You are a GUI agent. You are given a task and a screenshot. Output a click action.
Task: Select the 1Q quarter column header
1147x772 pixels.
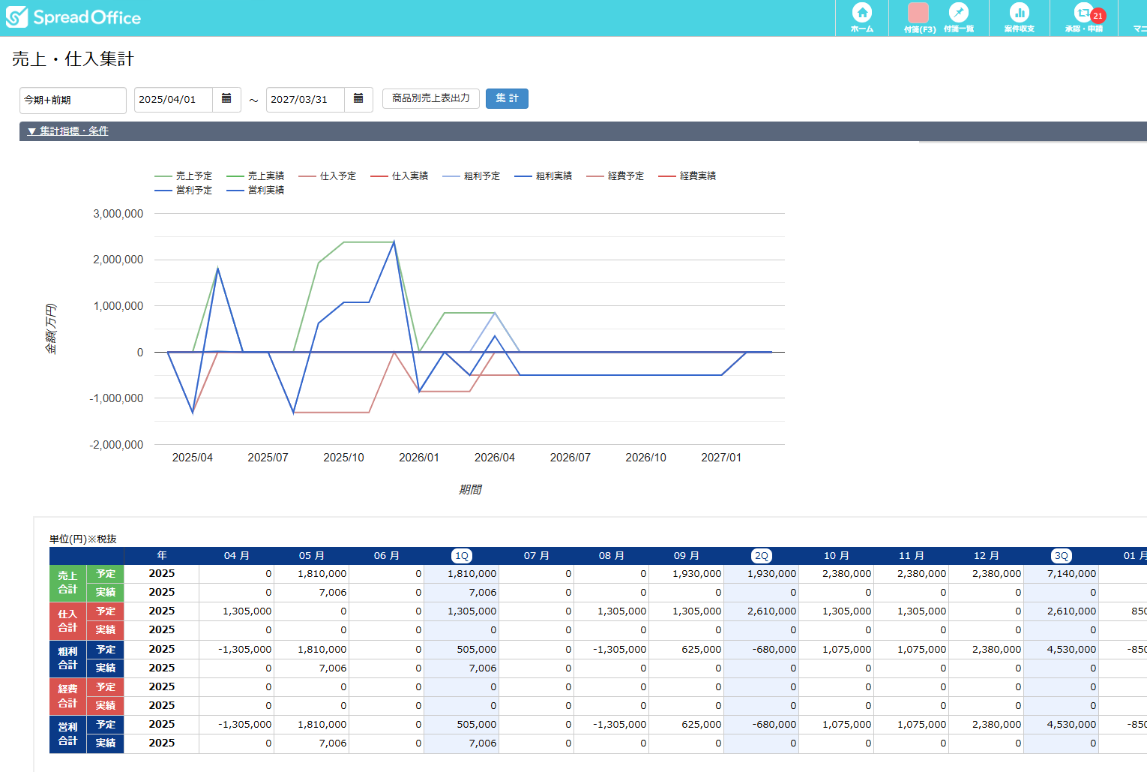[461, 556]
